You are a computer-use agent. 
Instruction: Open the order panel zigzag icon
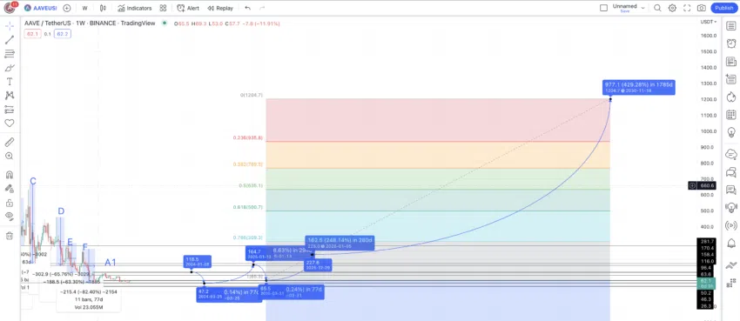tap(731, 266)
